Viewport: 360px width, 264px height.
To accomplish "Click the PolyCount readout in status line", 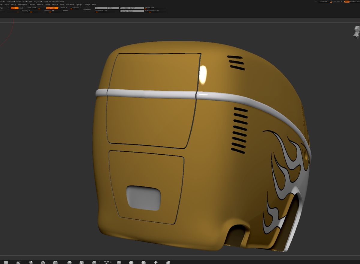I will [x=42, y=2].
